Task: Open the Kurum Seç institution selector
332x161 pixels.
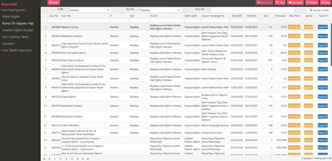Action: [x=264, y=3]
